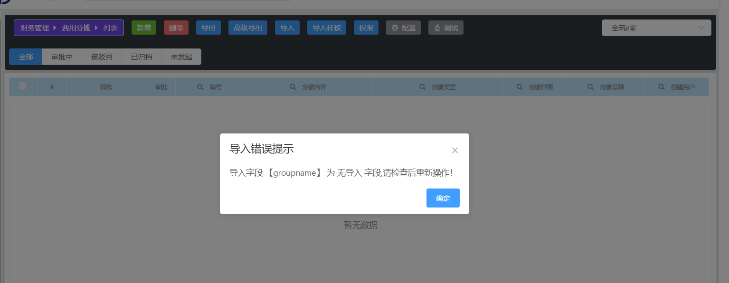Switch to the 审批中 tab
Image resolution: width=729 pixels, height=283 pixels.
62,57
